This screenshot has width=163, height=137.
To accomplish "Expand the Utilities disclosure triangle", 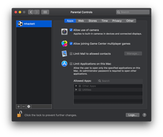I will [76, 90].
